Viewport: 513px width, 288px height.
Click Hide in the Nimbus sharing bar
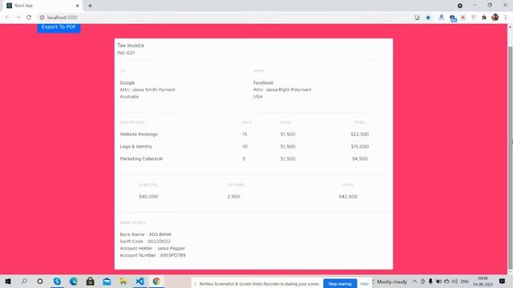364,284
